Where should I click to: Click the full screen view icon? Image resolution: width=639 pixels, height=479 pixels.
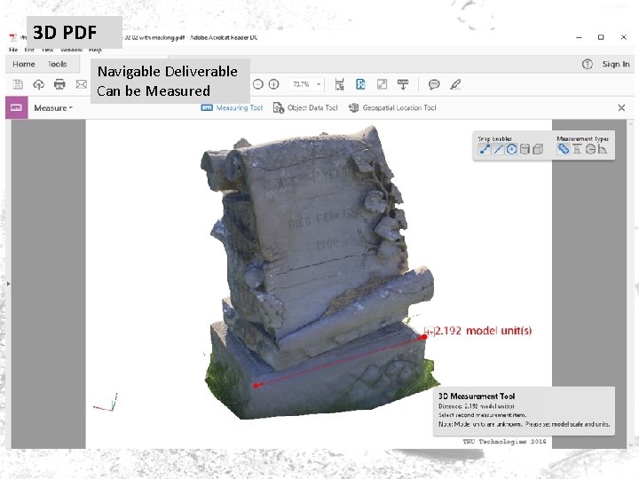(x=382, y=84)
